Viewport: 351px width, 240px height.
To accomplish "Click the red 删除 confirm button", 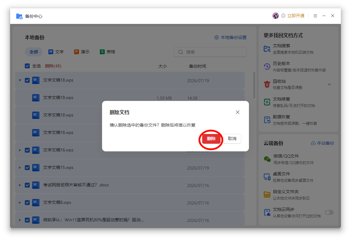I will (x=211, y=139).
